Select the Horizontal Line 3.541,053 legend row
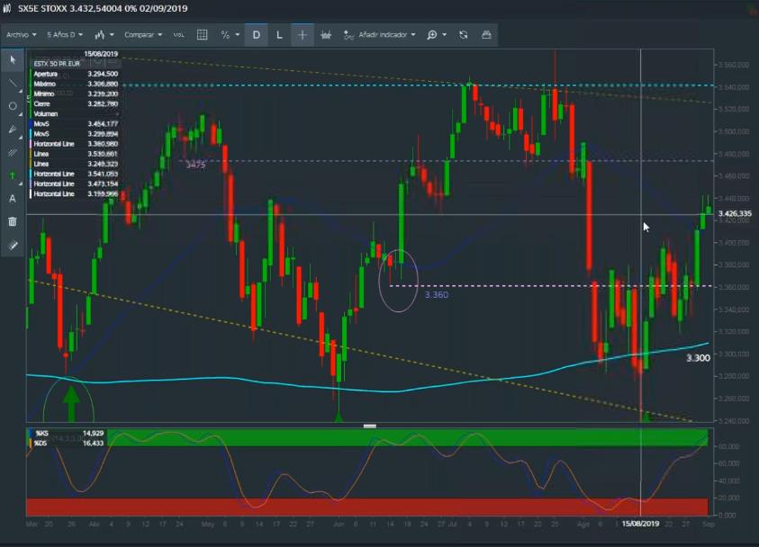Viewport: 759px width, 547px height. tap(75, 175)
